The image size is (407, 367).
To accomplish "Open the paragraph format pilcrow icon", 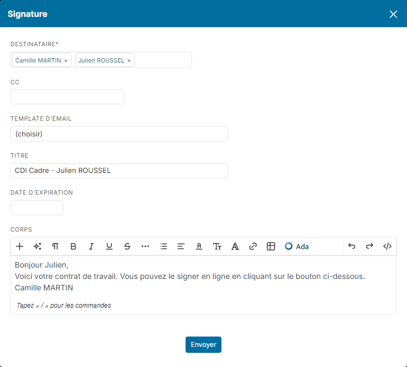I will [55, 246].
